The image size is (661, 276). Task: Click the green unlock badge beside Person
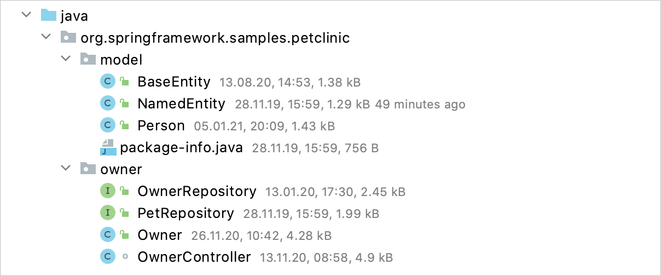125,126
